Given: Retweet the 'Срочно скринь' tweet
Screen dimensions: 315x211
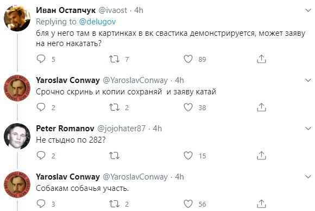Looking at the screenshot, I should 114,107.
